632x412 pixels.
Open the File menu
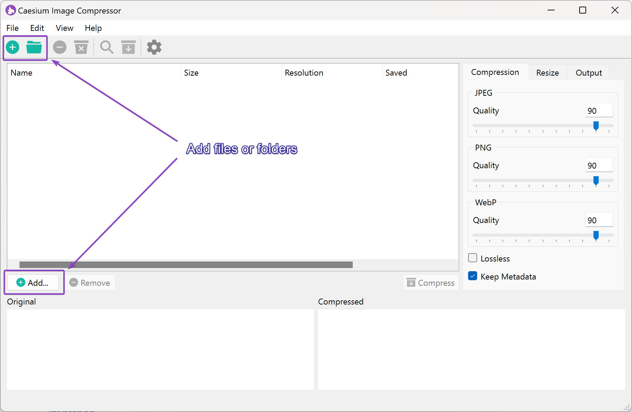[x=13, y=28]
